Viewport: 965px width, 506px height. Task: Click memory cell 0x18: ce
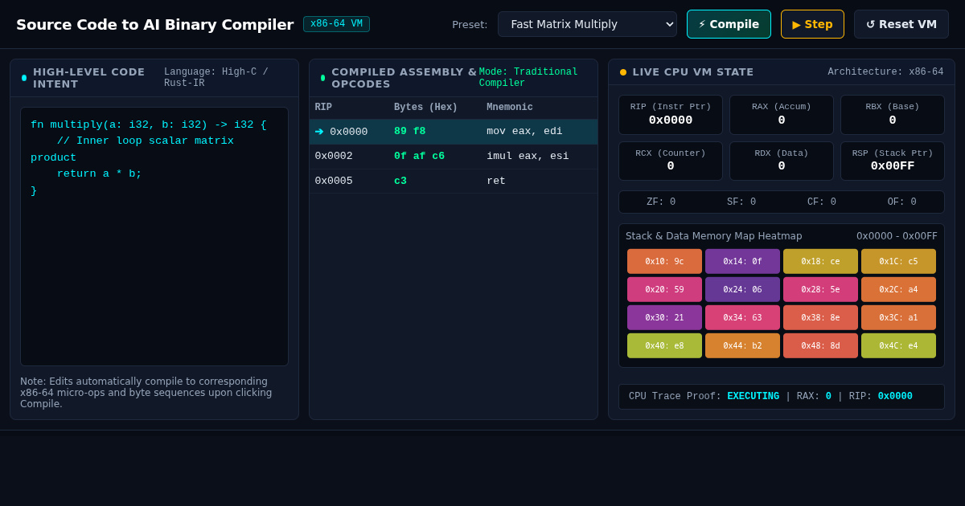point(820,262)
